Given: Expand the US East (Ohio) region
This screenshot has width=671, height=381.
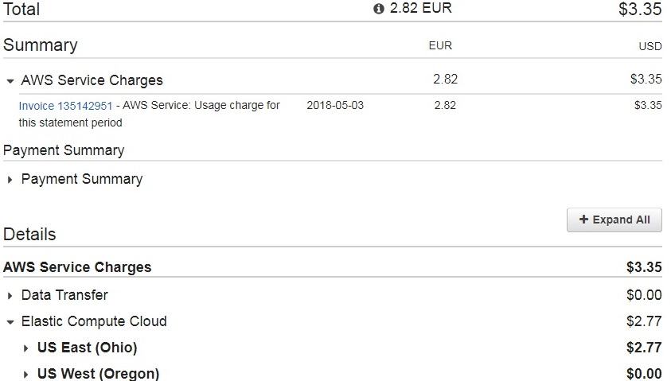Looking at the screenshot, I should [x=26, y=348].
